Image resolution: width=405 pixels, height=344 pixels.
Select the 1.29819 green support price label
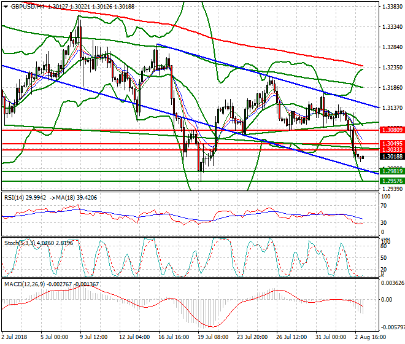click(x=392, y=171)
